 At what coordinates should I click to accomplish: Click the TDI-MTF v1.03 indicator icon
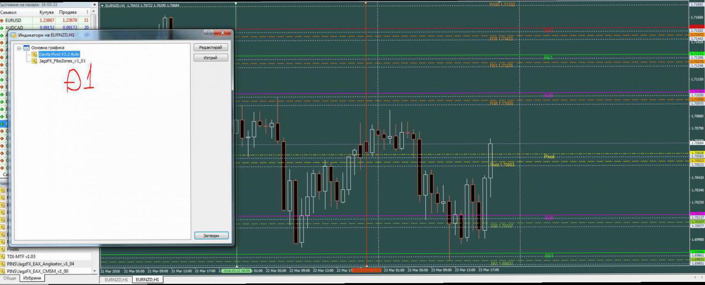pyautogui.click(x=3, y=256)
